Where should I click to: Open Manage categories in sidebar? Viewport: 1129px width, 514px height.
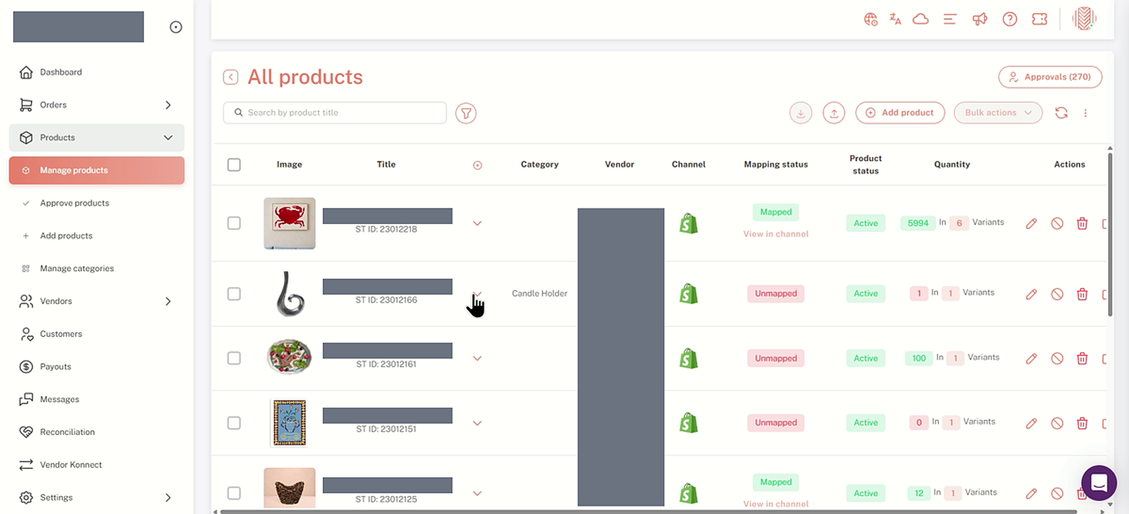coord(77,269)
